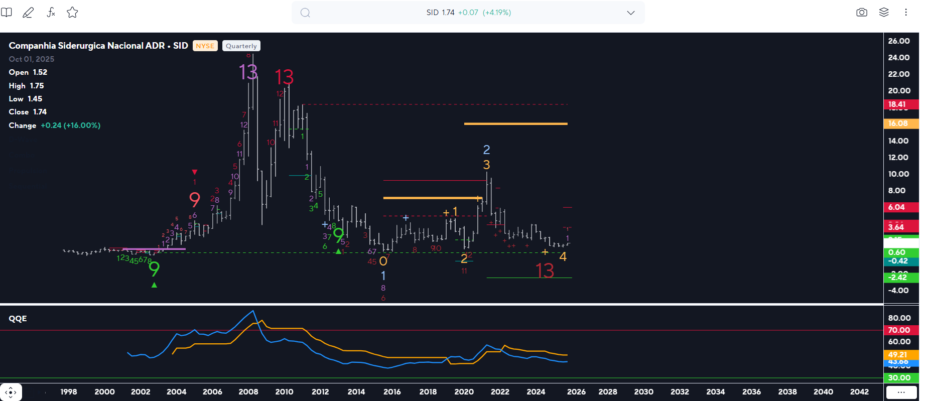
Task: Select the pencil drawing tool
Action: 28,13
